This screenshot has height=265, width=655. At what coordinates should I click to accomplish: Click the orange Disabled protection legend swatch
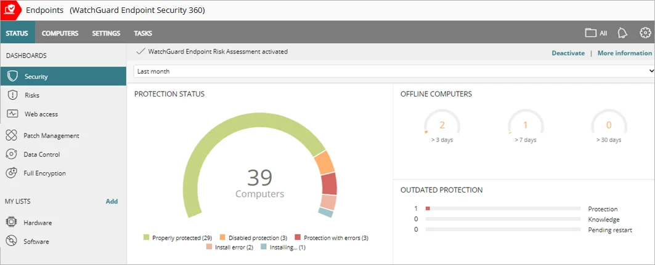222,237
